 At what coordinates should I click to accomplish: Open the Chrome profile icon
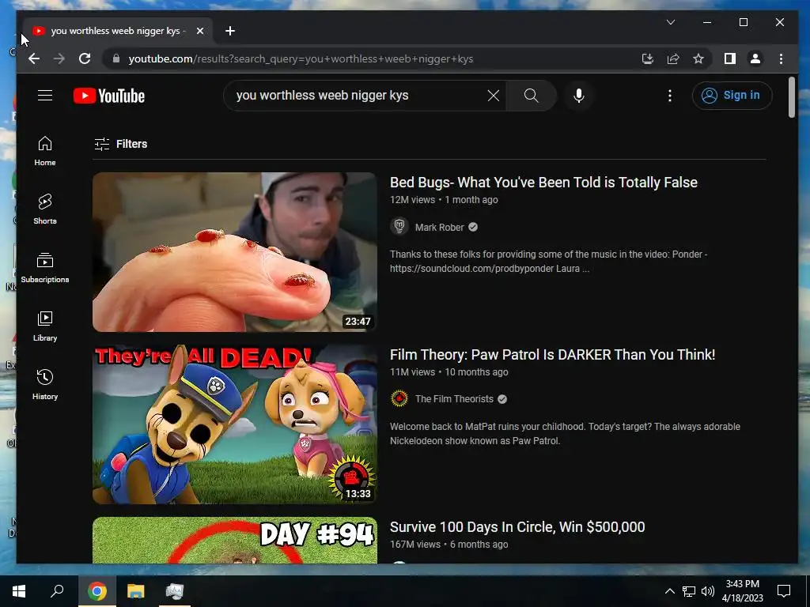pyautogui.click(x=755, y=58)
